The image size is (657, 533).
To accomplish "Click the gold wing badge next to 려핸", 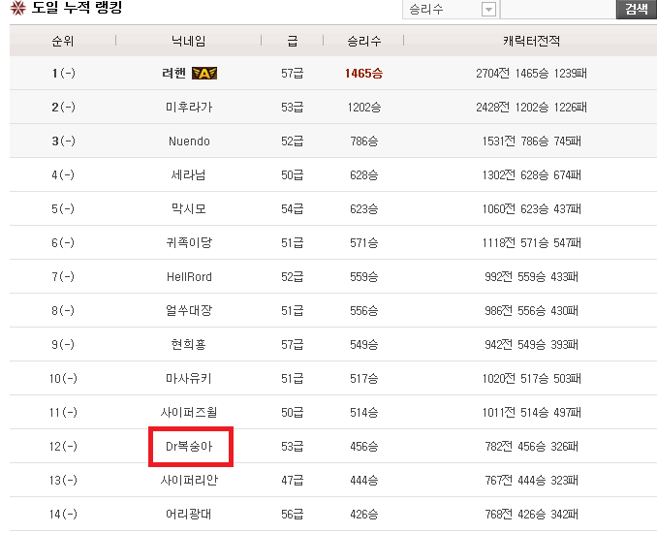I will 203,74.
